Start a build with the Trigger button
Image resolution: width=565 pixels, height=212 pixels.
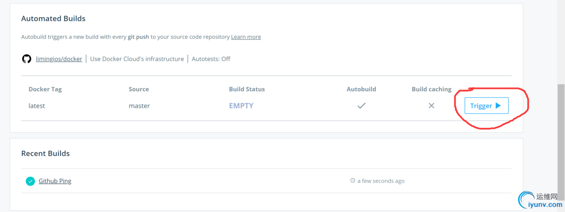point(486,106)
